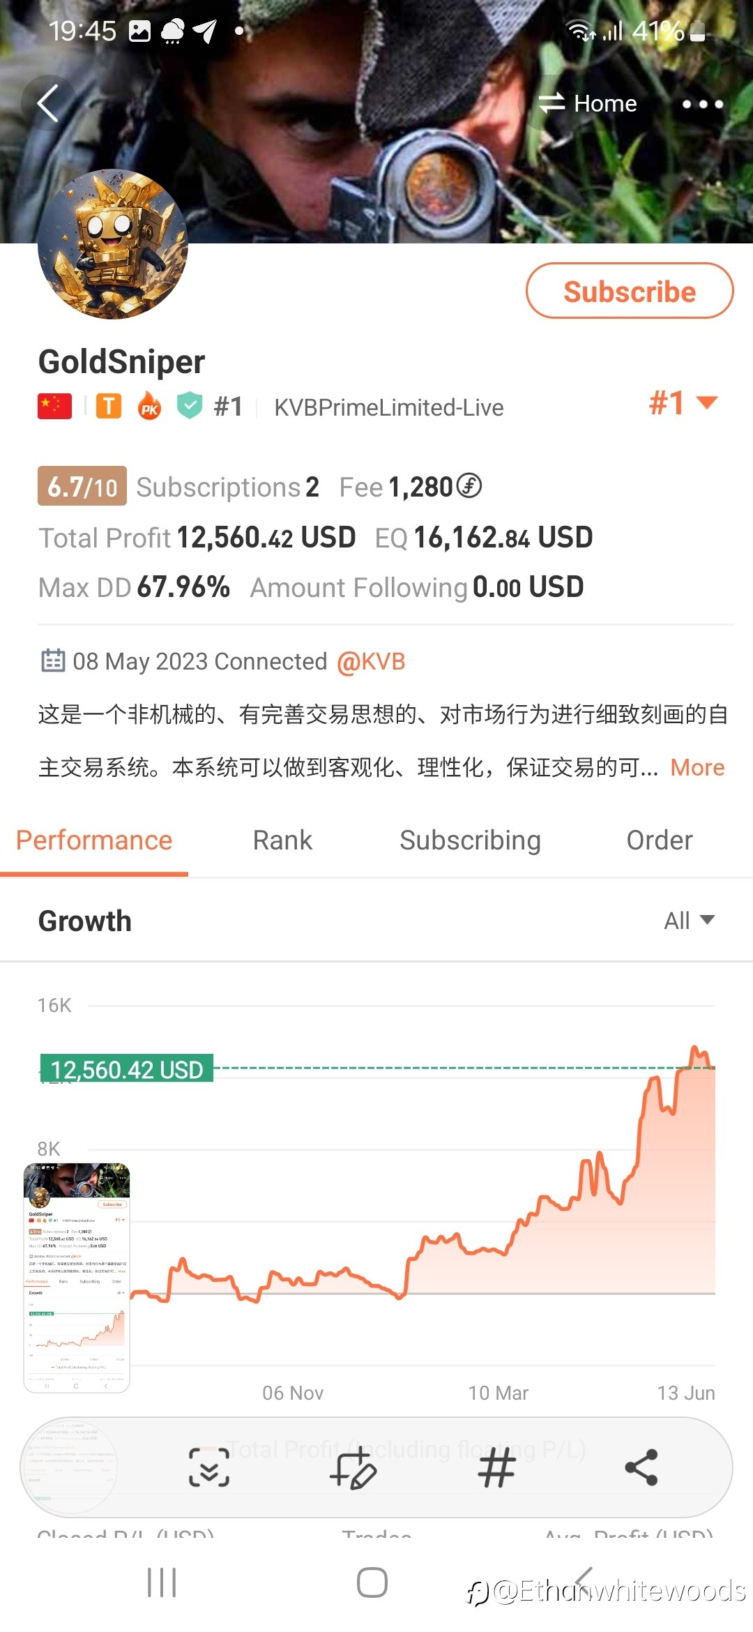
Task: Open the three-dot more options menu
Action: point(702,104)
